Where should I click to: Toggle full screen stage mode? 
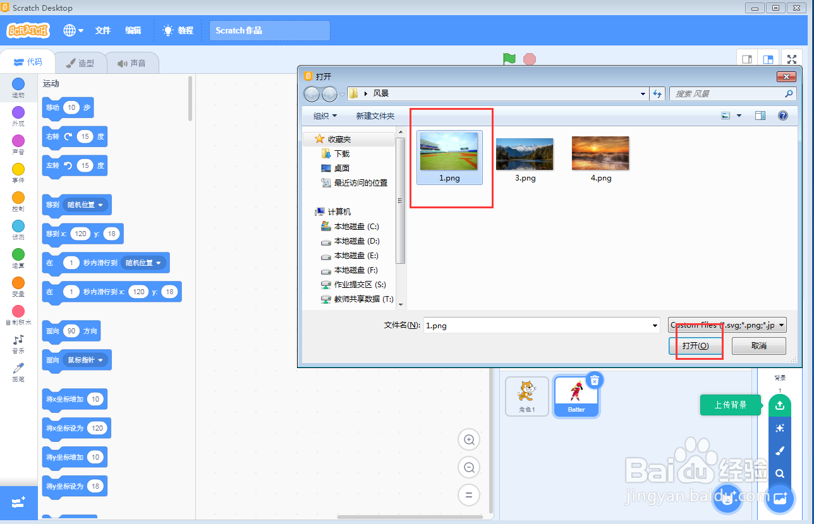pos(792,59)
